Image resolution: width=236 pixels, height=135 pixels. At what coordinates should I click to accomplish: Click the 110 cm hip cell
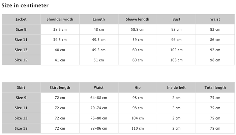138,128
